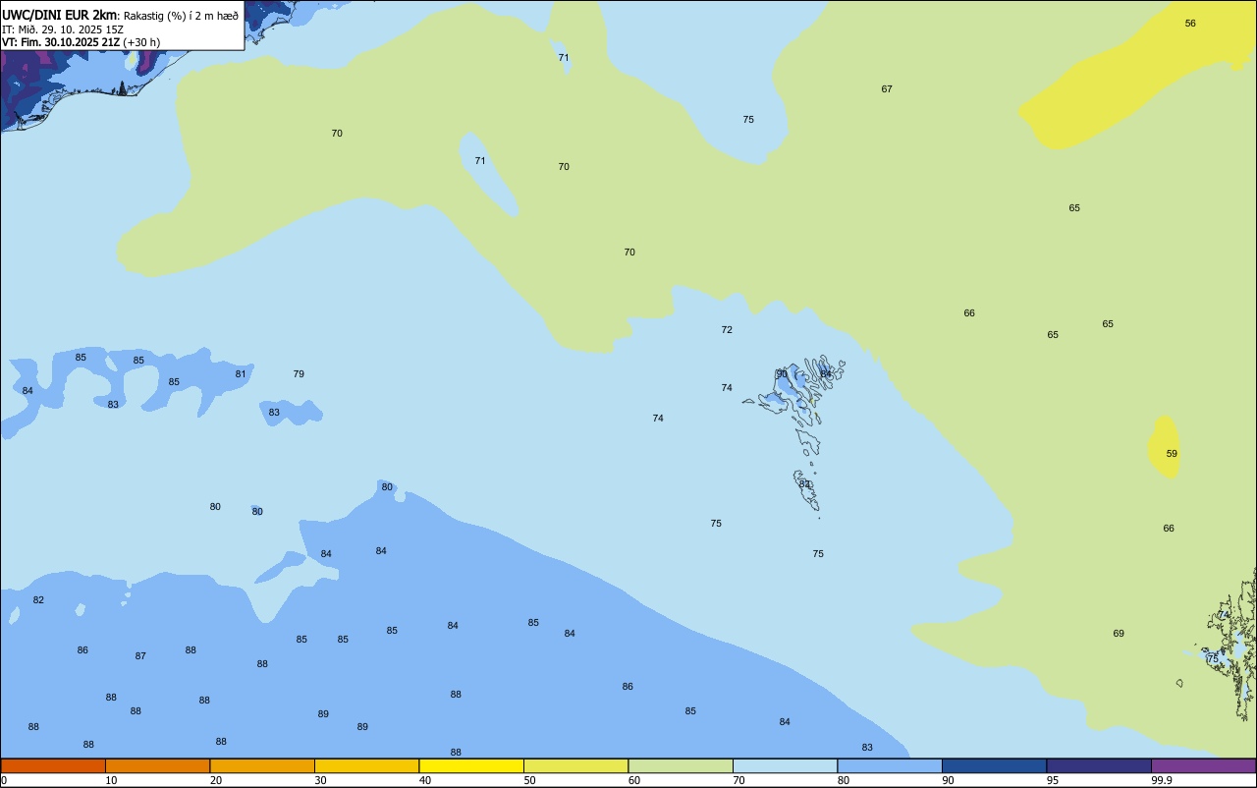Select the "95" tick label on color scale
Screen dimensions: 1257x788
click(x=1053, y=780)
